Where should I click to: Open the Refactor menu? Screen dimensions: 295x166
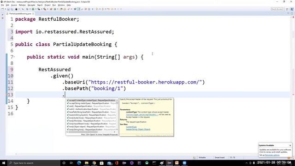[x=22, y=5]
